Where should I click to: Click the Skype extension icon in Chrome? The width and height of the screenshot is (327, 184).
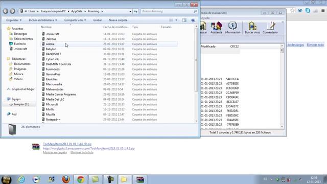[x=308, y=11]
